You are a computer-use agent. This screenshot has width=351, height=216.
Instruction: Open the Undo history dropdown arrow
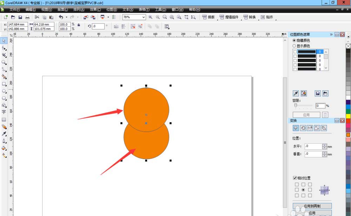pyautogui.click(x=66, y=17)
